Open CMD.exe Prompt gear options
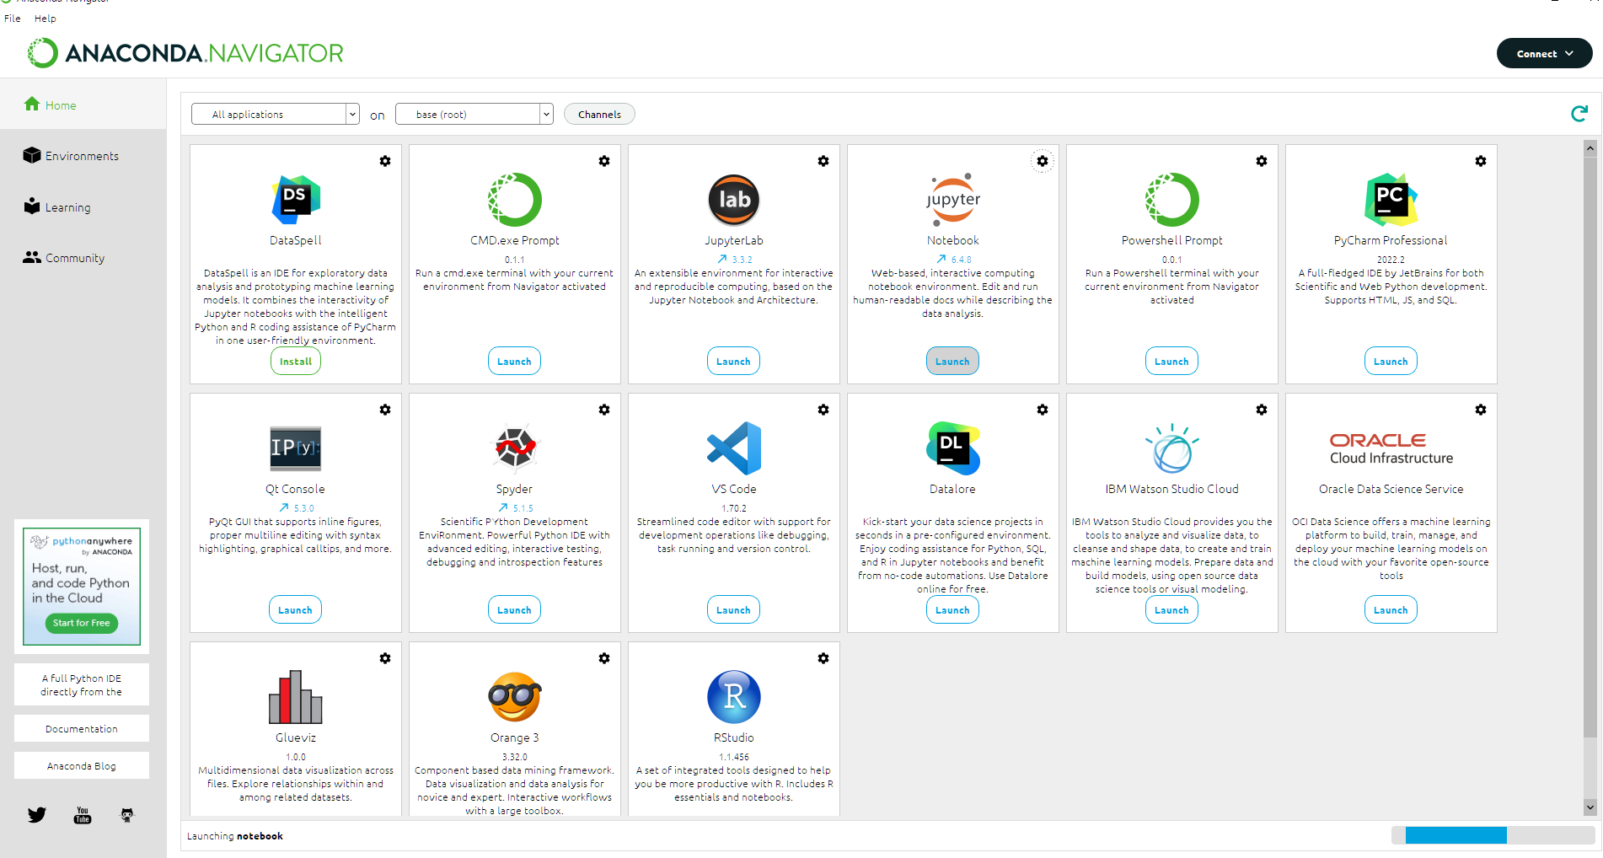Screen dimensions: 1603x858 604,161
